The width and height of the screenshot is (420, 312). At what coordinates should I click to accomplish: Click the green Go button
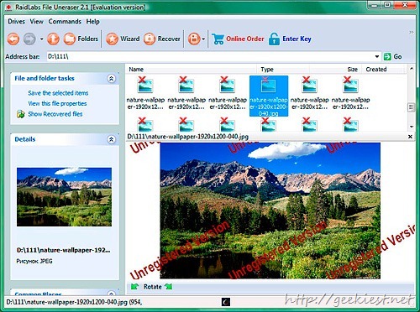pyautogui.click(x=393, y=56)
